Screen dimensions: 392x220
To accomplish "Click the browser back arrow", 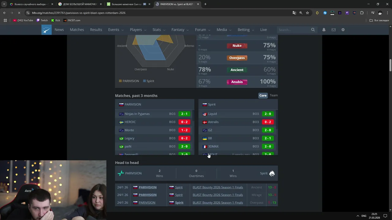I will click(x=4, y=13).
